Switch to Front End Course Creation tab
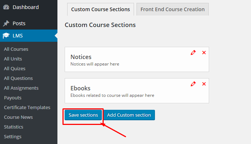The height and width of the screenshot is (144, 251). [x=173, y=9]
